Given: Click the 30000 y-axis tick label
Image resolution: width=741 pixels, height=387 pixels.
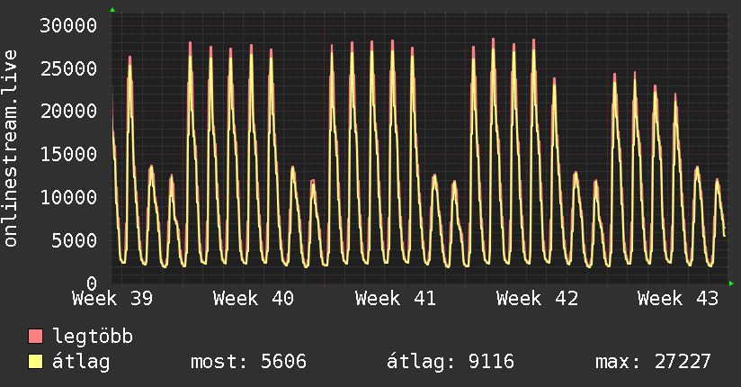Looking at the screenshot, I should 68,25.
